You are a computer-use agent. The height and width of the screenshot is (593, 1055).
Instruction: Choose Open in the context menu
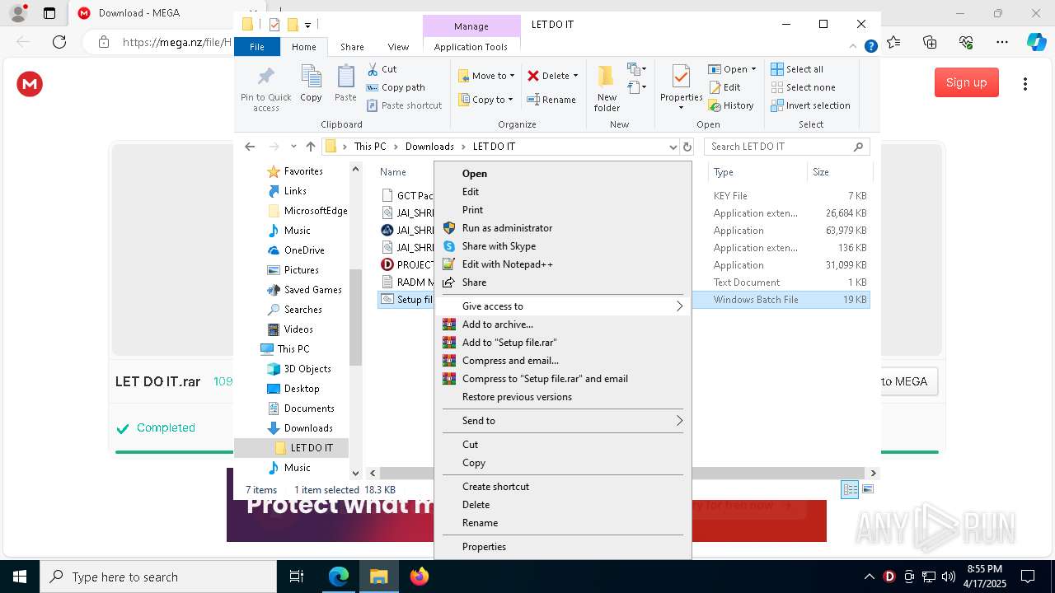[563, 174]
